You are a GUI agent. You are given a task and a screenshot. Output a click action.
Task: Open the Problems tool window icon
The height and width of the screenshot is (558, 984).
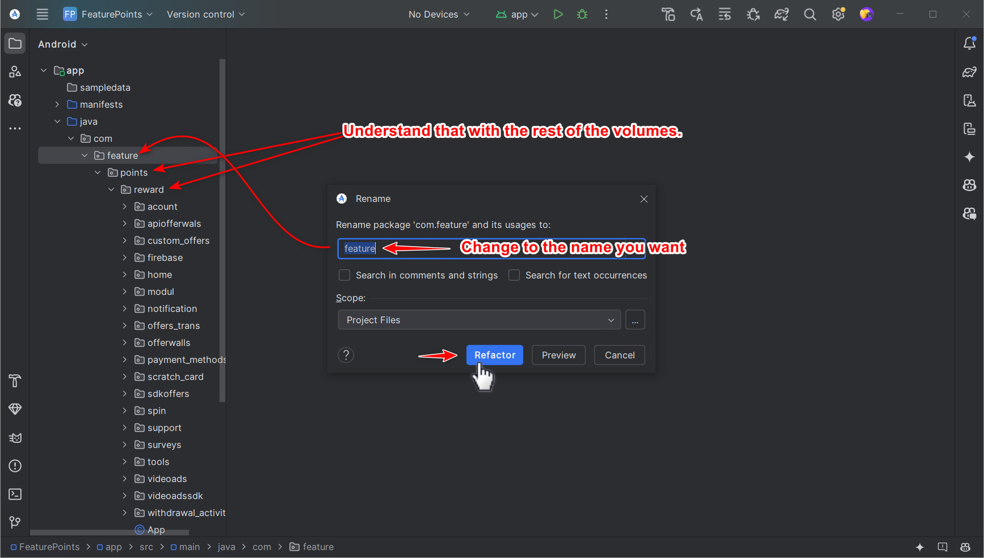pos(15,466)
